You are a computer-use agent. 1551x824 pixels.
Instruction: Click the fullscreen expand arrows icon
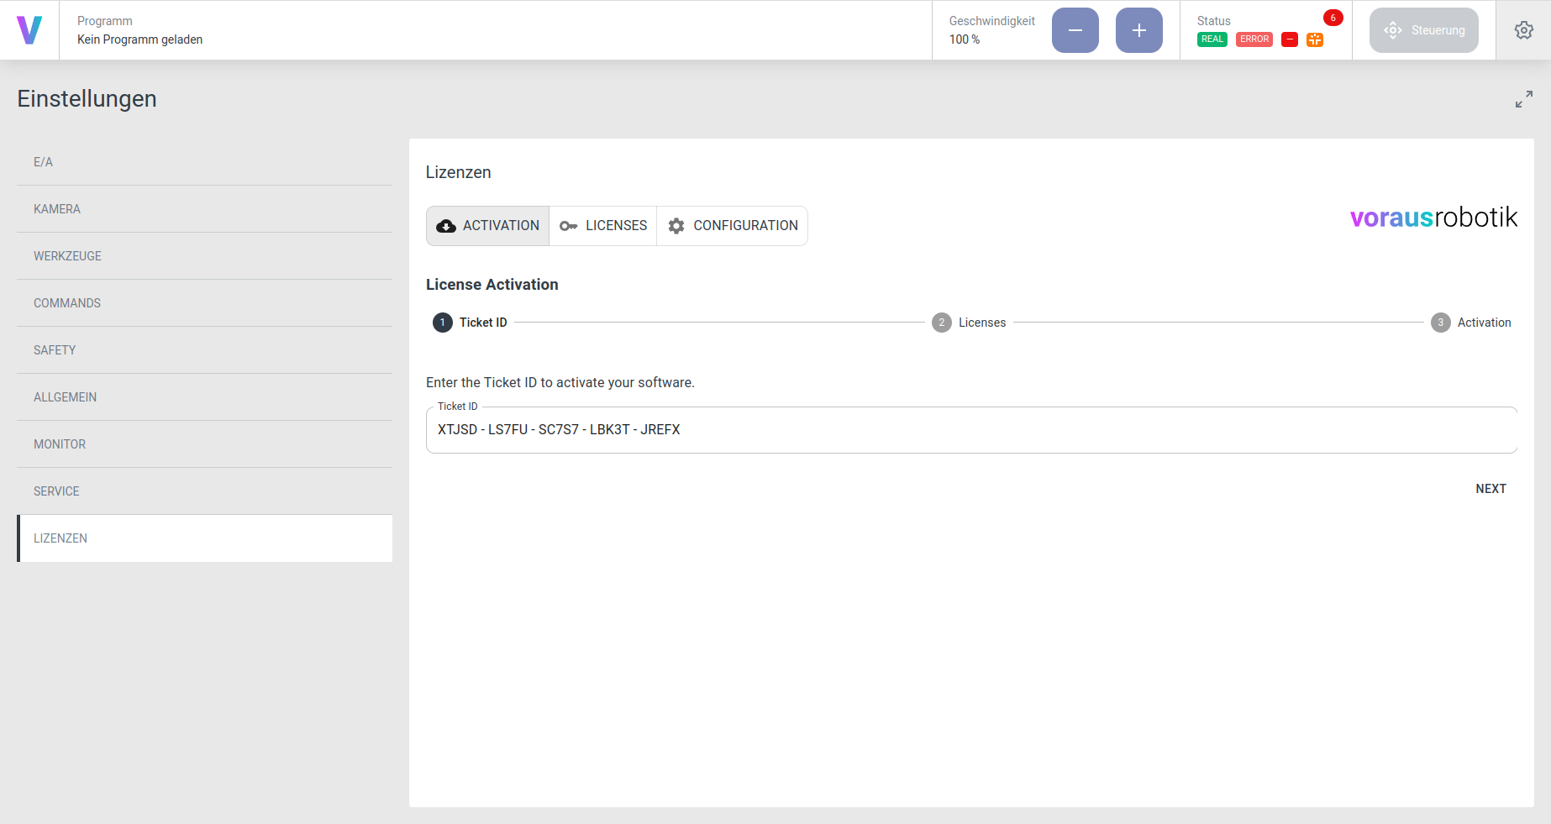[x=1523, y=99]
